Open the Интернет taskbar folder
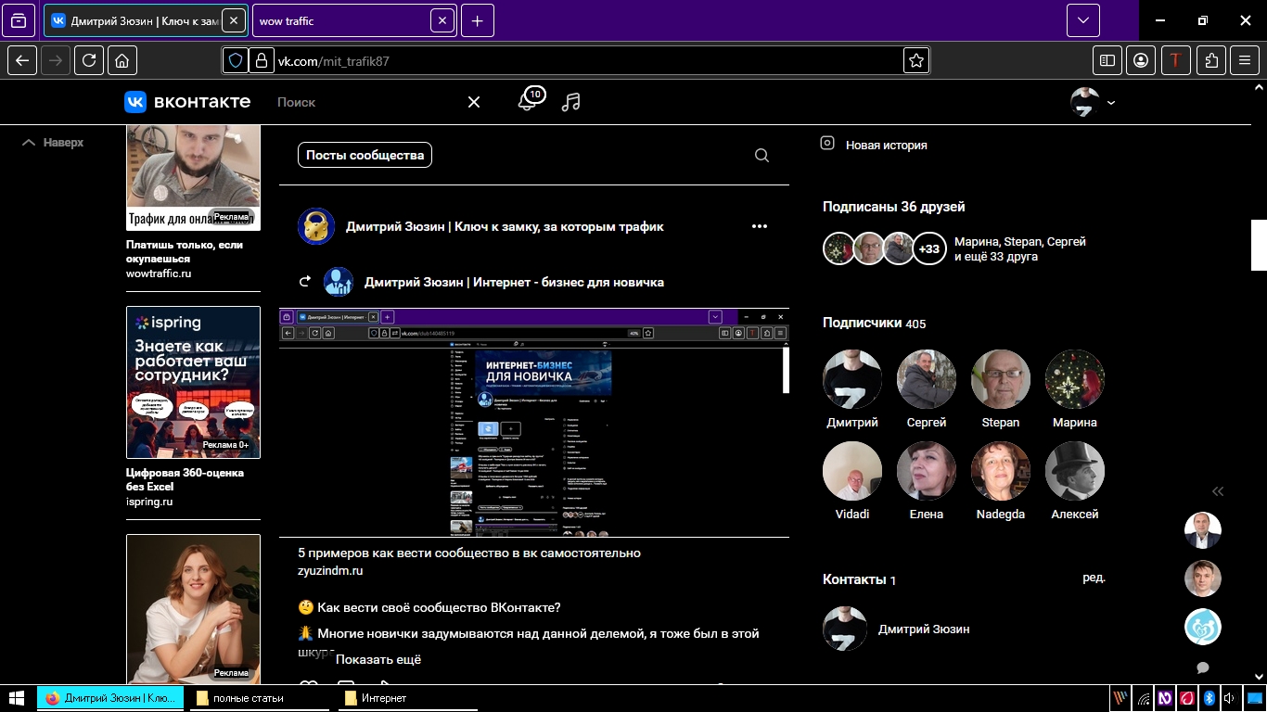 408,698
